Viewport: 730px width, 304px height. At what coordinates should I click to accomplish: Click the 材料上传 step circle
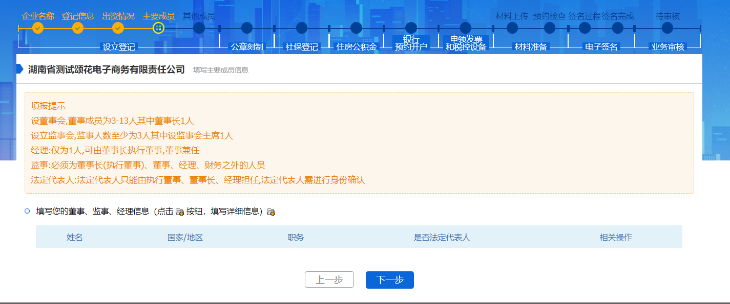click(x=512, y=28)
